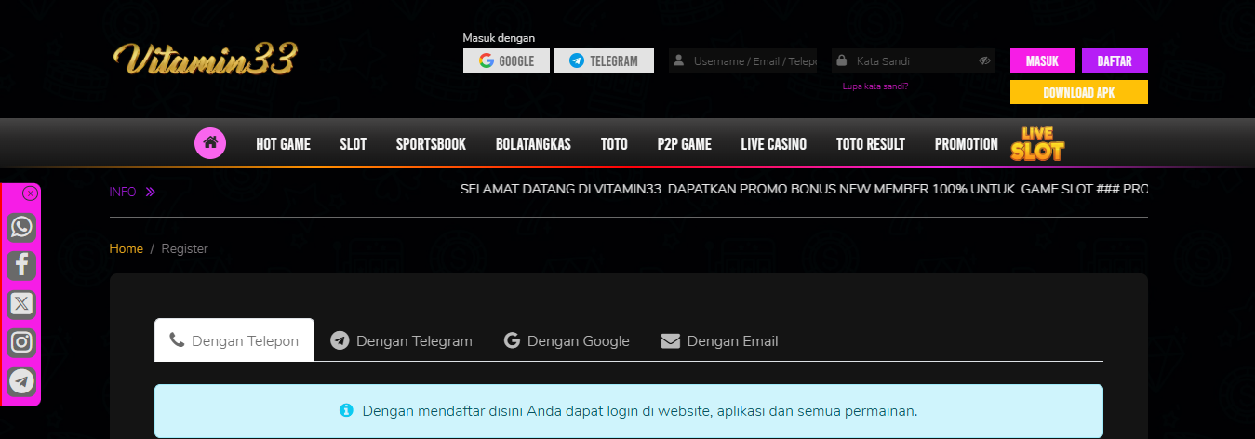The image size is (1255, 439).
Task: Select the Dengan Email tab
Action: click(x=719, y=340)
